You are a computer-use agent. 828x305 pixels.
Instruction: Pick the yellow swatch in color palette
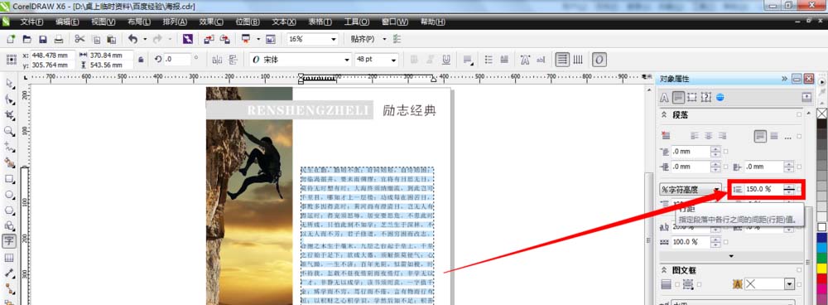coord(821,268)
